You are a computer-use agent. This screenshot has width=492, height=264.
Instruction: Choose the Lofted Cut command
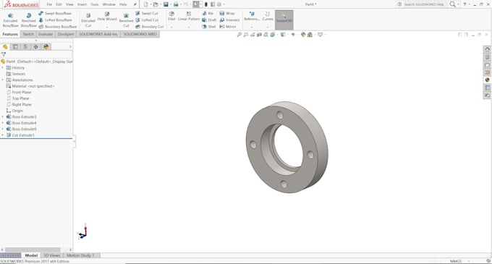click(x=147, y=20)
